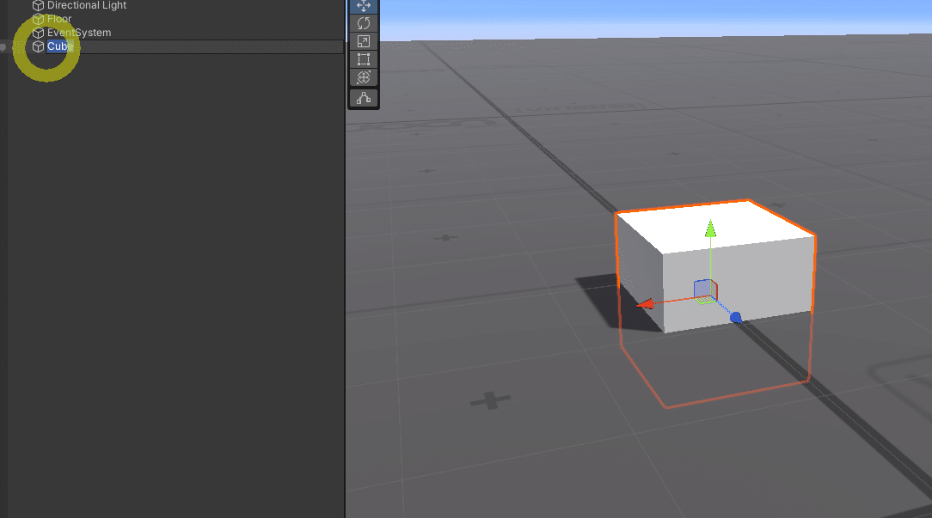The width and height of the screenshot is (932, 518).
Task: Click the white top face of the cube
Action: pos(716,226)
